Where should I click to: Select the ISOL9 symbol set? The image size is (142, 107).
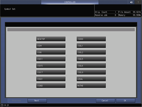click(91, 72)
